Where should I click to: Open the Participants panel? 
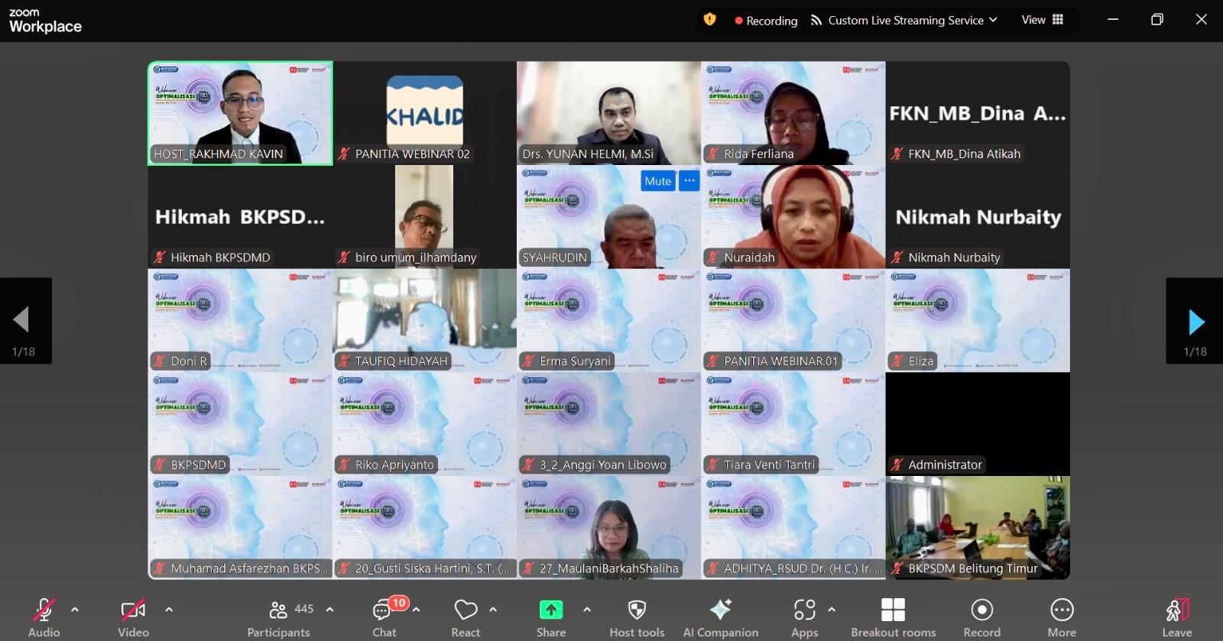pos(279,617)
